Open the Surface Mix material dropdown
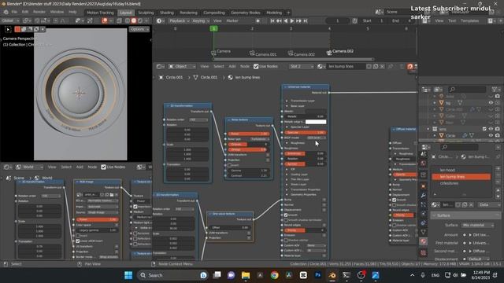The width and height of the screenshot is (504, 283). click(x=478, y=226)
